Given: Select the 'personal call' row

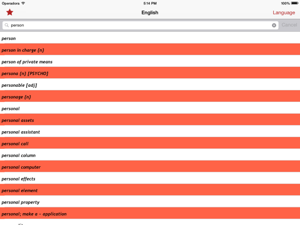Looking at the screenshot, I should tap(150, 142).
